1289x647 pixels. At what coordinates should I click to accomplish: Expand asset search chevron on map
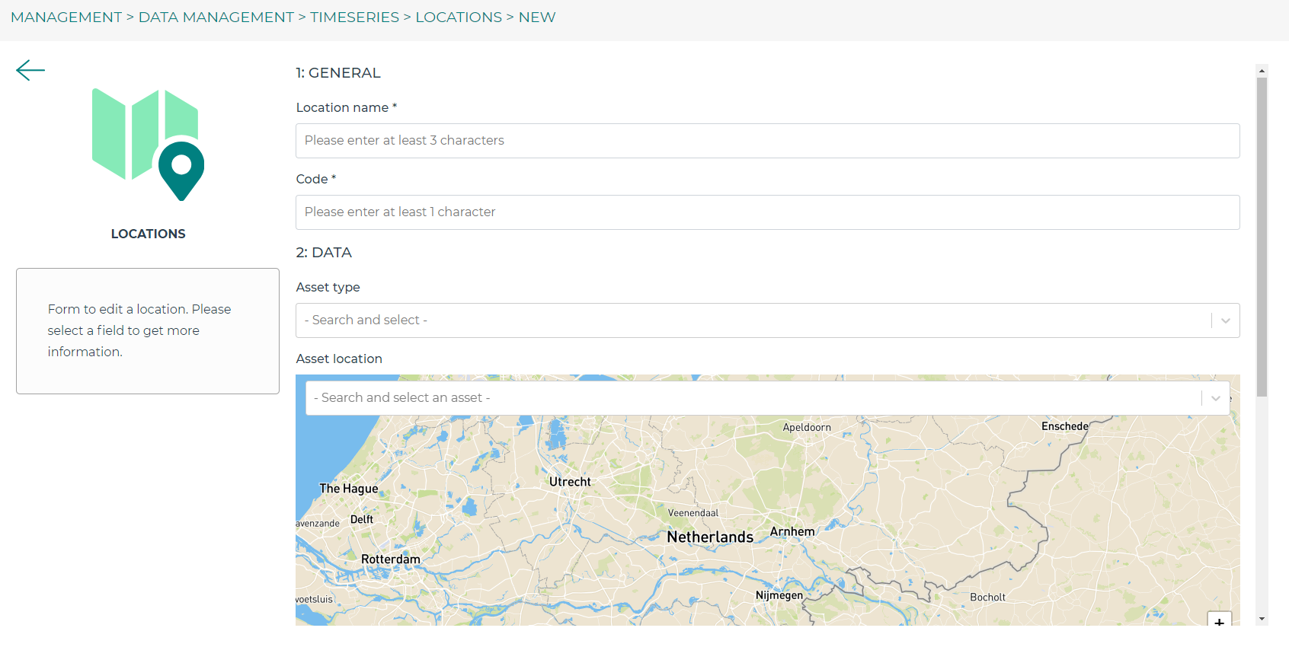(x=1215, y=398)
